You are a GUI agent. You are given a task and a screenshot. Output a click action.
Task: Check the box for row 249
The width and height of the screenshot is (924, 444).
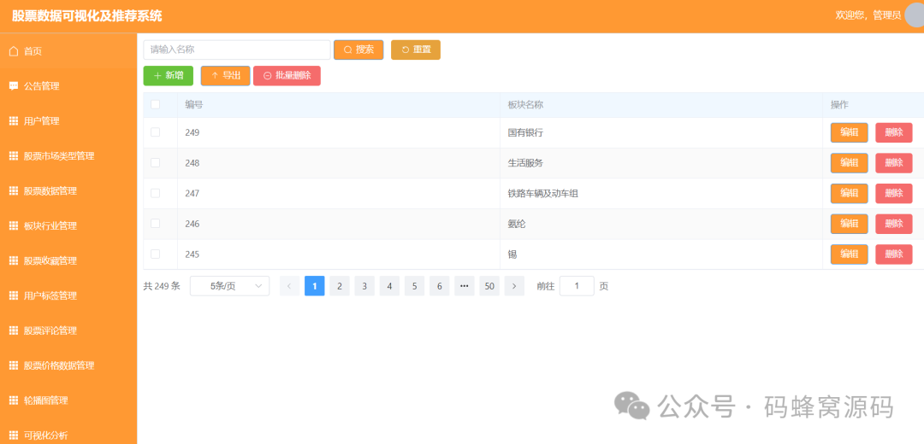click(156, 132)
